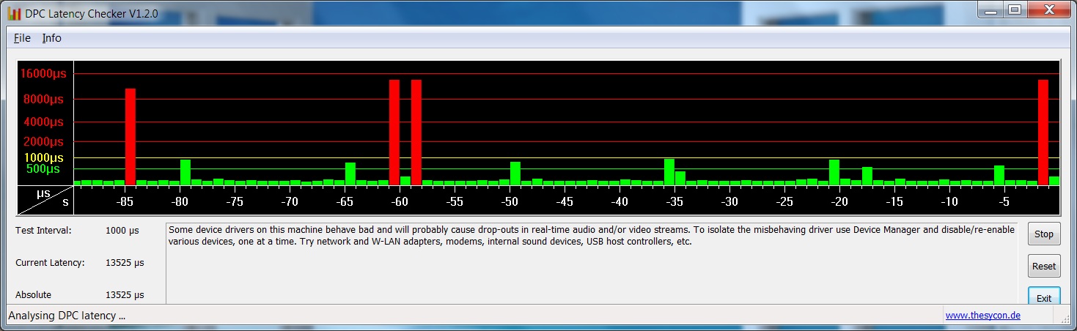This screenshot has width=1077, height=331.
Task: Click the Current Latency 13525 µs value
Action: 125,262
